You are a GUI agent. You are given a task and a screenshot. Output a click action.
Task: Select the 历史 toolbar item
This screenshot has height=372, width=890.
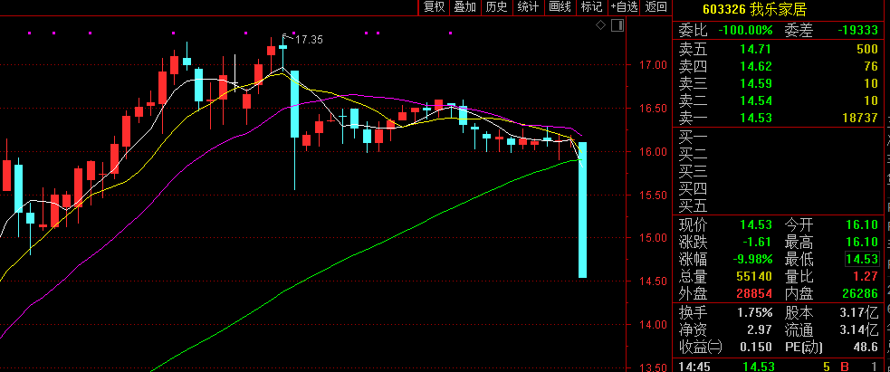click(x=497, y=7)
